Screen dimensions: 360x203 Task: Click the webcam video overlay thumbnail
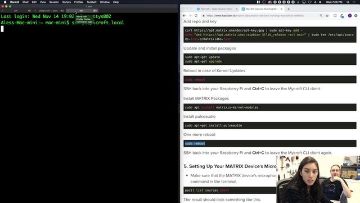318,179
